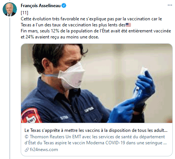Click the US flag emoji in tweet
The image size is (175, 159).
pos(128,25)
